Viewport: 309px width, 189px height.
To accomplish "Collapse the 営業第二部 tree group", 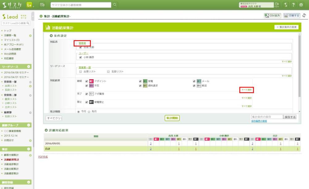I will tap(30, 95).
